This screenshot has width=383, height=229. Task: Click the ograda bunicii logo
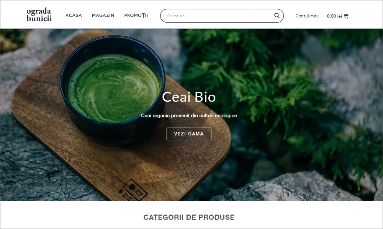coord(39,15)
